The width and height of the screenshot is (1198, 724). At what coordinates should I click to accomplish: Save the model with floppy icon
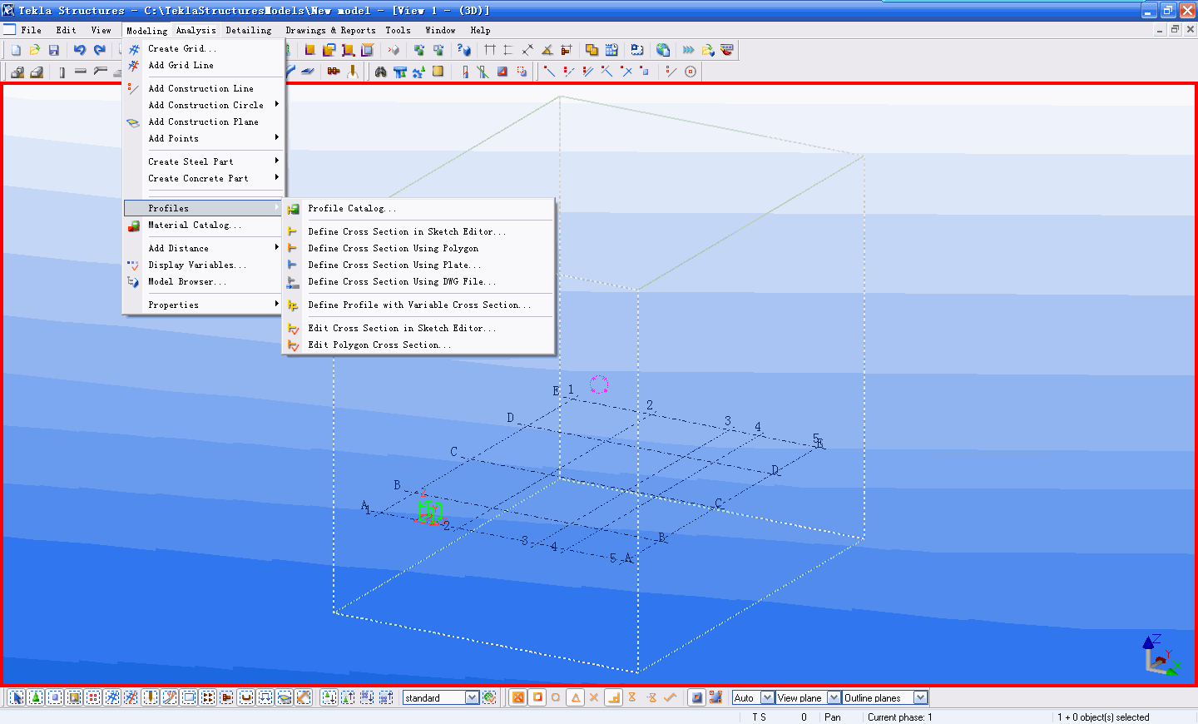tap(54, 50)
